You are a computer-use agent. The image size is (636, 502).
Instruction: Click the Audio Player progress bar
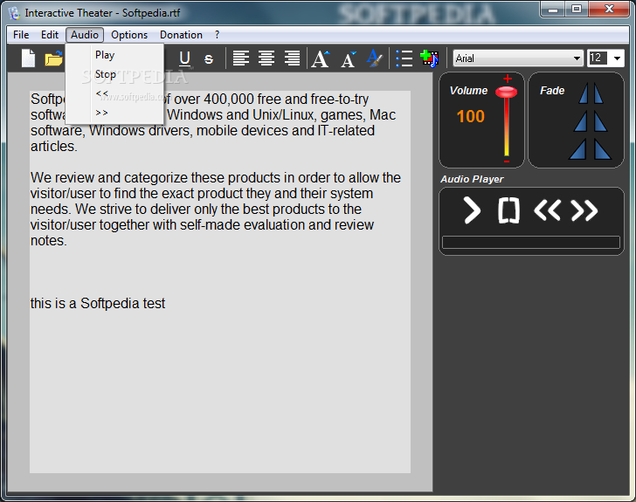[531, 242]
